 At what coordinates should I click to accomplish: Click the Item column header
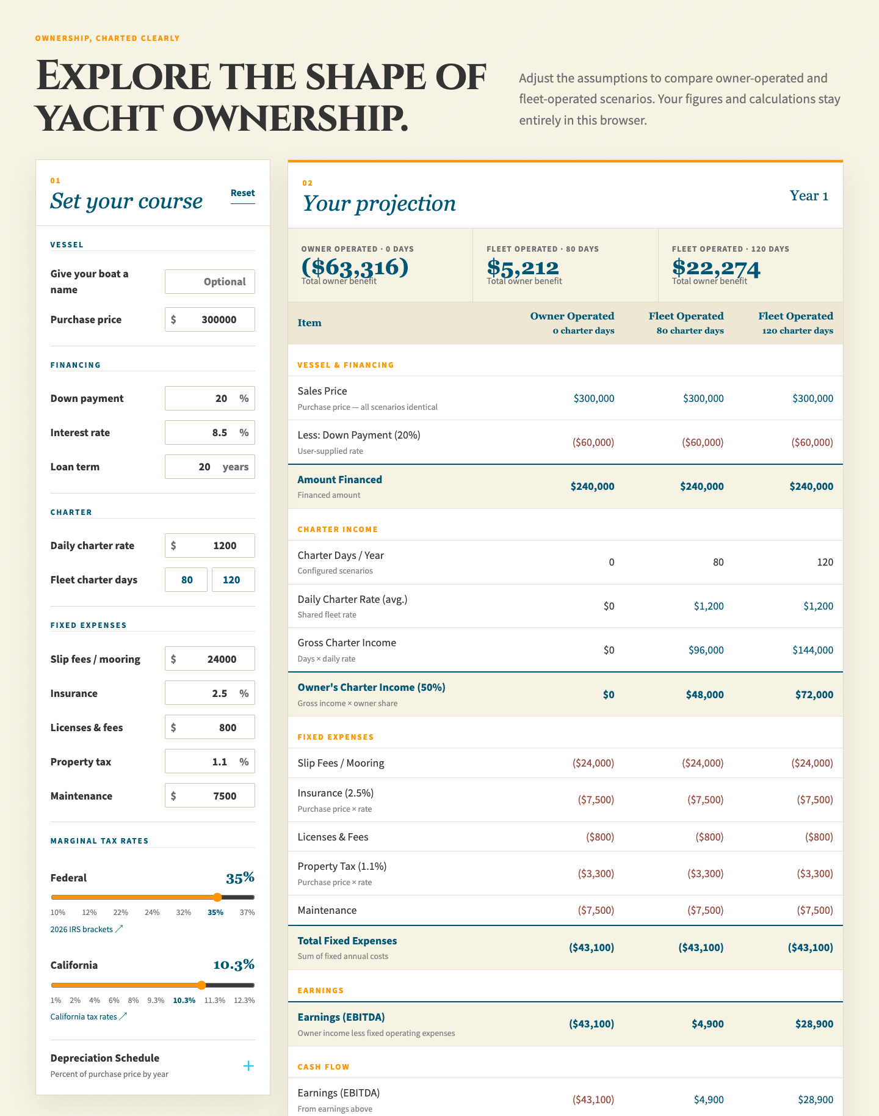(x=309, y=323)
